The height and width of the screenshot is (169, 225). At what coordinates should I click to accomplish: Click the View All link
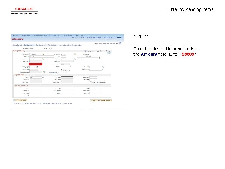click(91, 51)
